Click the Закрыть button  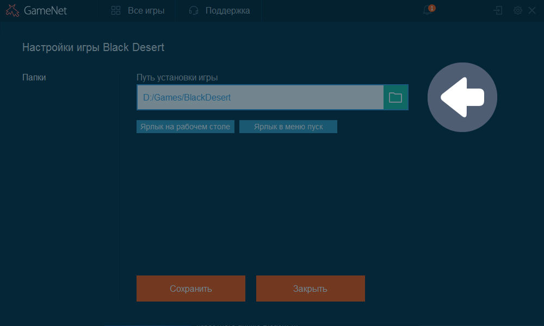(x=311, y=289)
